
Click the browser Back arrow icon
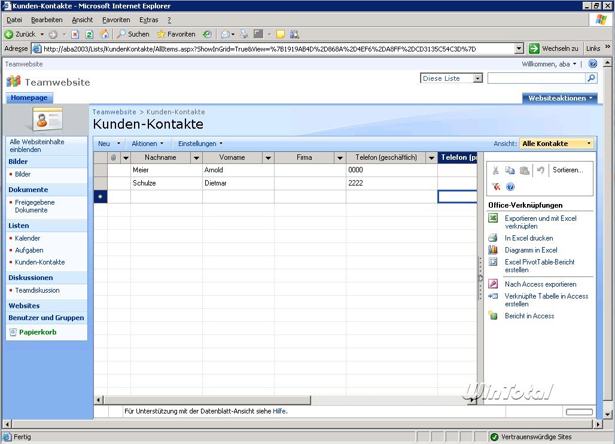pyautogui.click(x=8, y=35)
